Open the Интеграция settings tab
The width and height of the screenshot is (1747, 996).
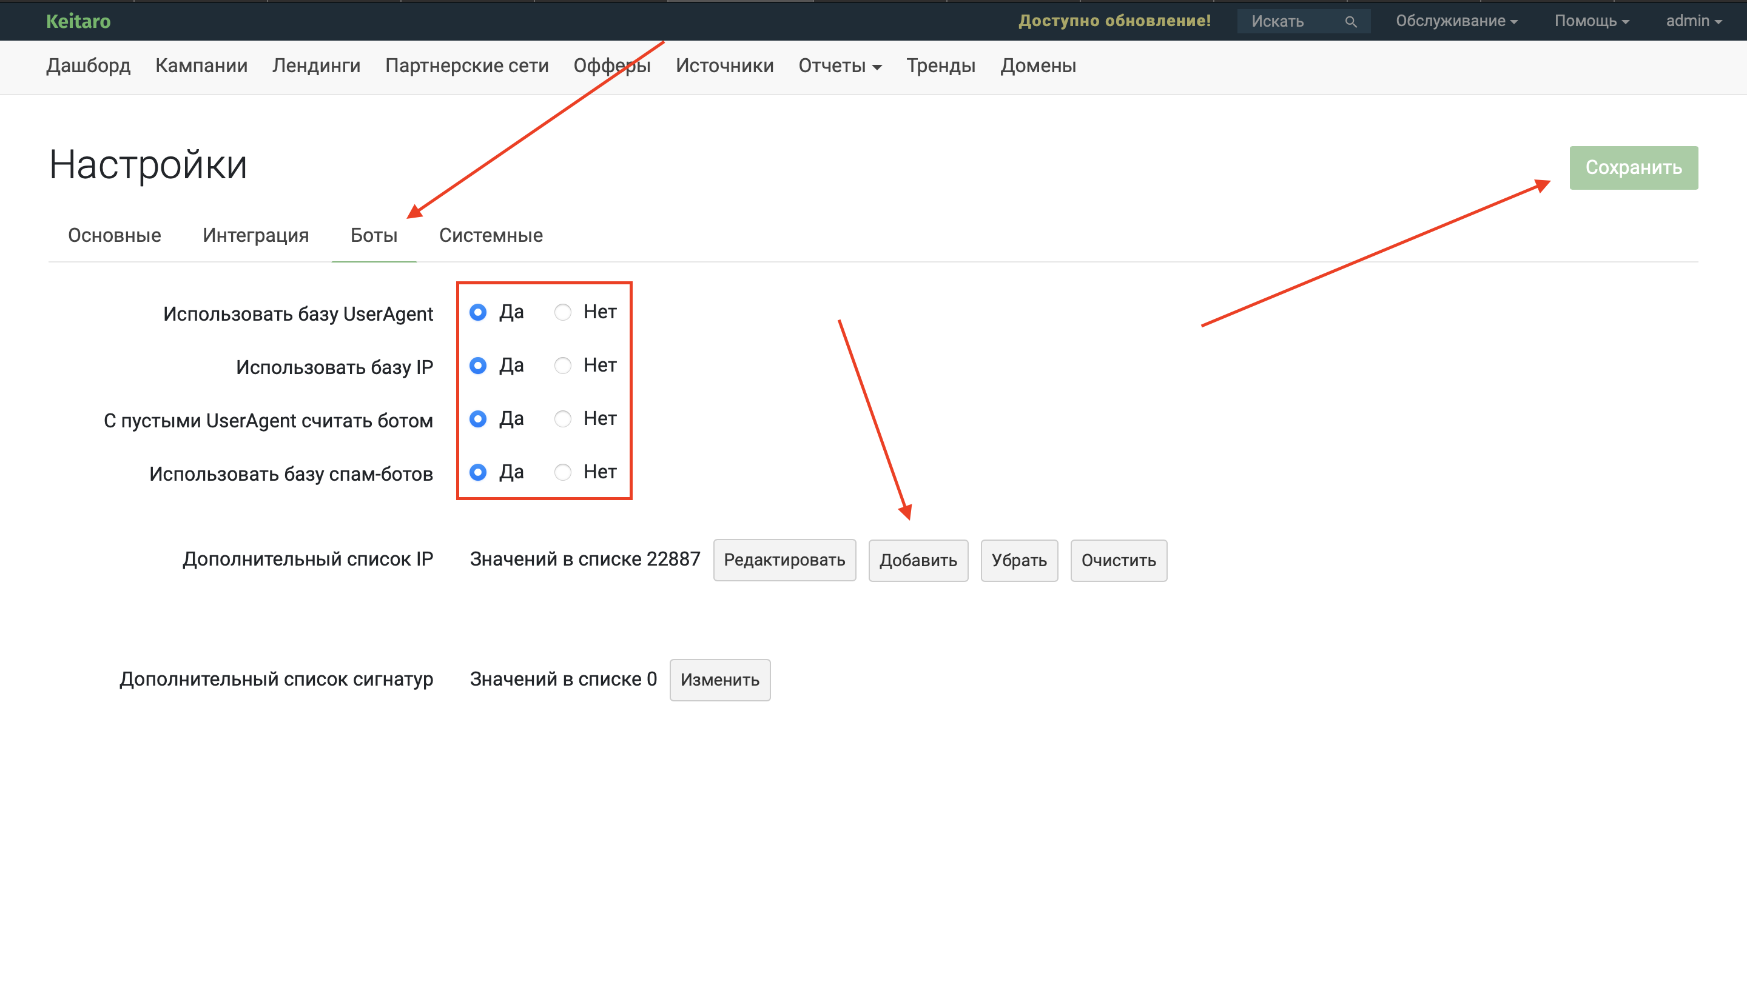pyautogui.click(x=255, y=235)
